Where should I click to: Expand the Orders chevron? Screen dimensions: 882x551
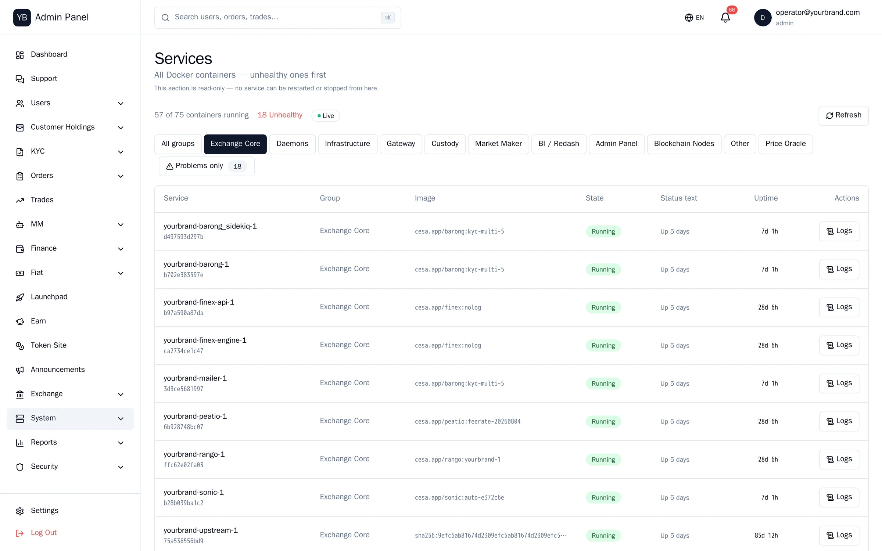[x=121, y=176]
